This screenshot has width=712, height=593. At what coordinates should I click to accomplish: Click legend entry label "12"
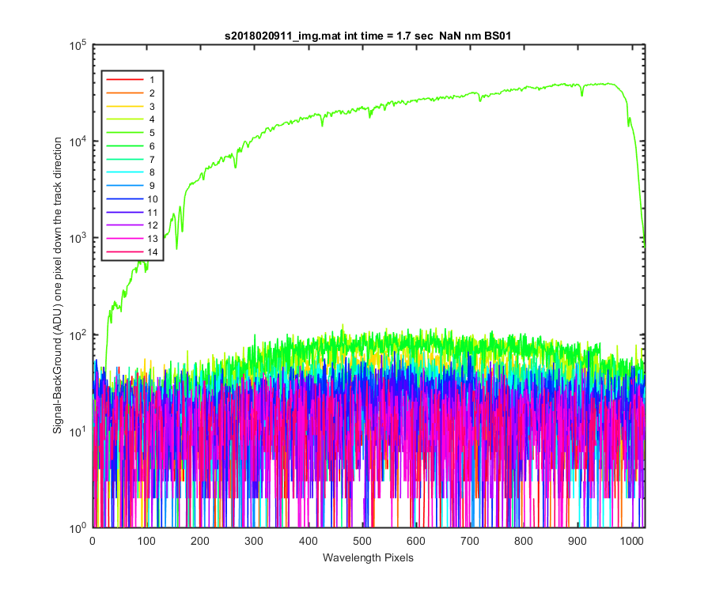pyautogui.click(x=153, y=225)
